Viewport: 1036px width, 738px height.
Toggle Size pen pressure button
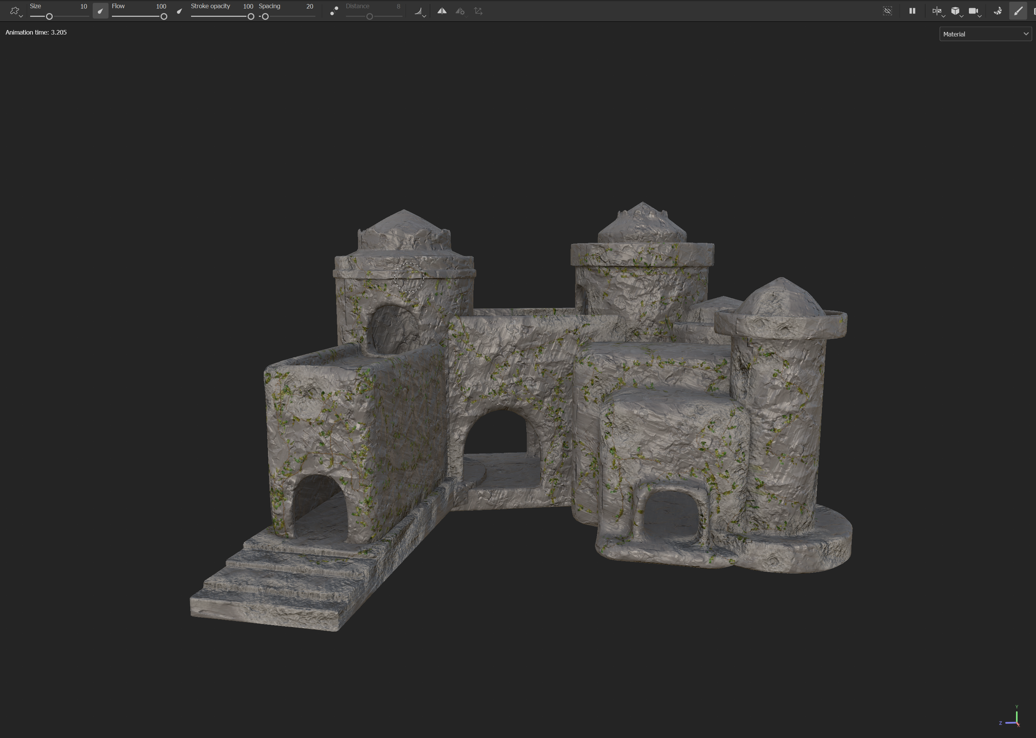(100, 11)
